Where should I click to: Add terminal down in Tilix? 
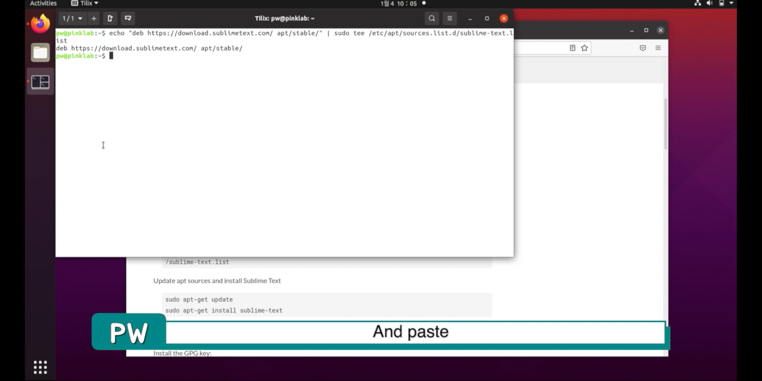(x=127, y=18)
